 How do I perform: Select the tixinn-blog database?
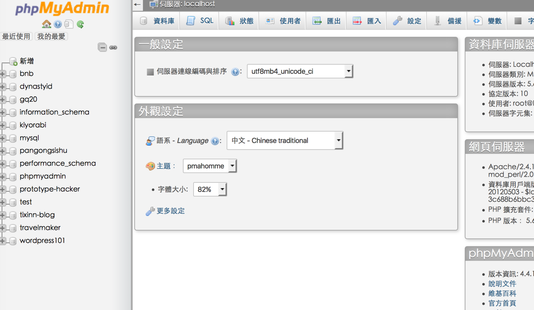coord(37,215)
